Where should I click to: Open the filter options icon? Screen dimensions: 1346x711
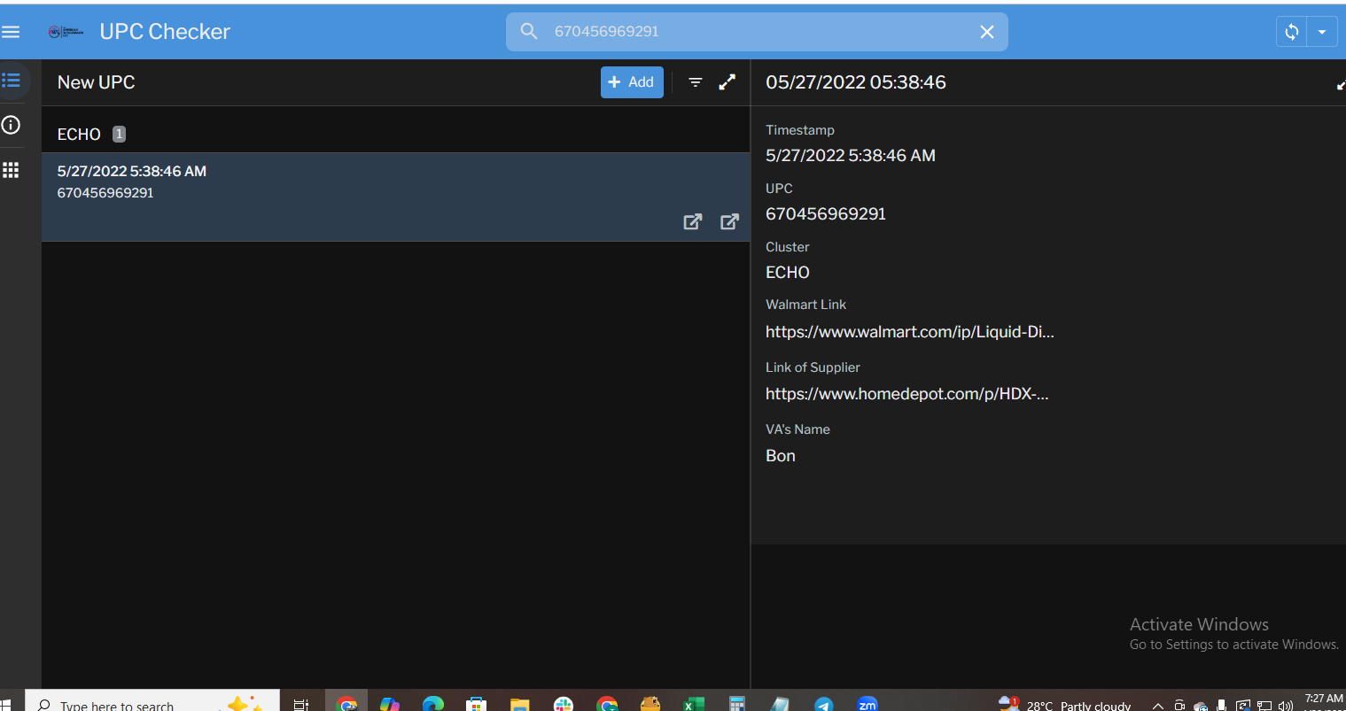tap(696, 82)
